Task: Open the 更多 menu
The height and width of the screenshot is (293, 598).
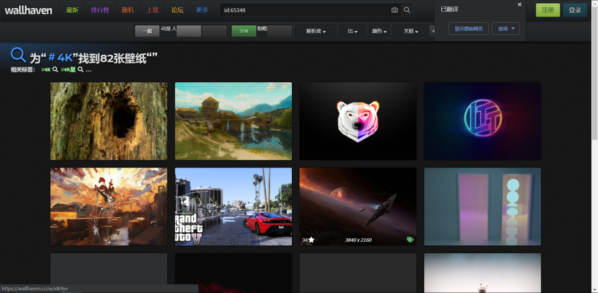Action: [202, 11]
